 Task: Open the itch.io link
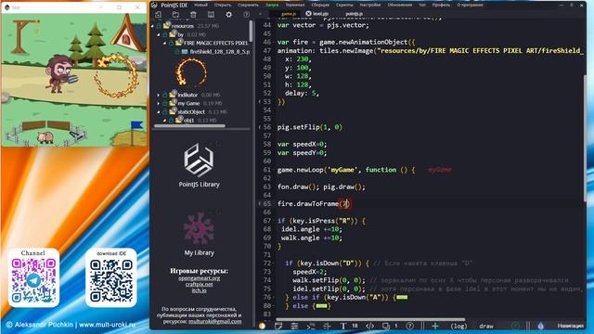click(199, 290)
